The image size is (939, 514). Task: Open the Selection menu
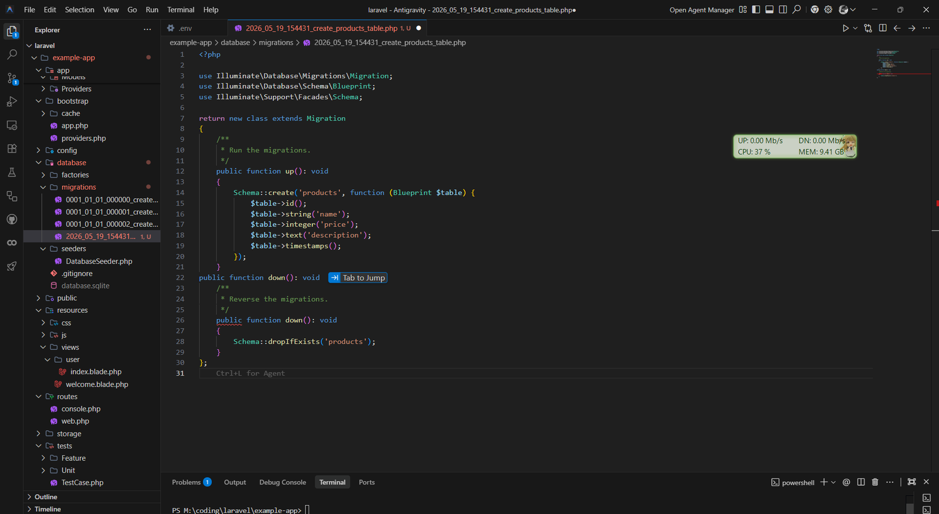pos(79,9)
